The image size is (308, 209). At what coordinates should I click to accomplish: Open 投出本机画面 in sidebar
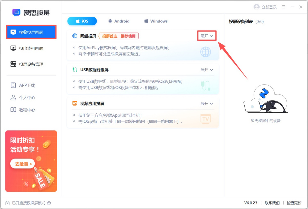click(31, 48)
